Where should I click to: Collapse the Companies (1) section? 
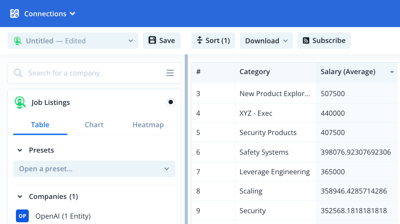pyautogui.click(x=20, y=197)
